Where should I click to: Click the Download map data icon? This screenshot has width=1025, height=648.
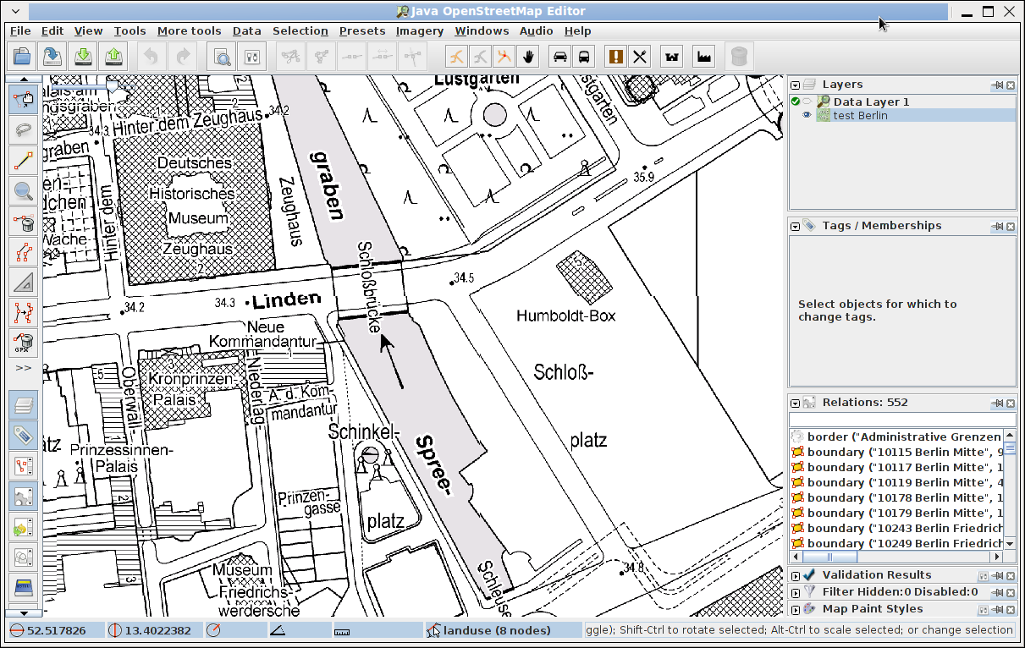(83, 57)
